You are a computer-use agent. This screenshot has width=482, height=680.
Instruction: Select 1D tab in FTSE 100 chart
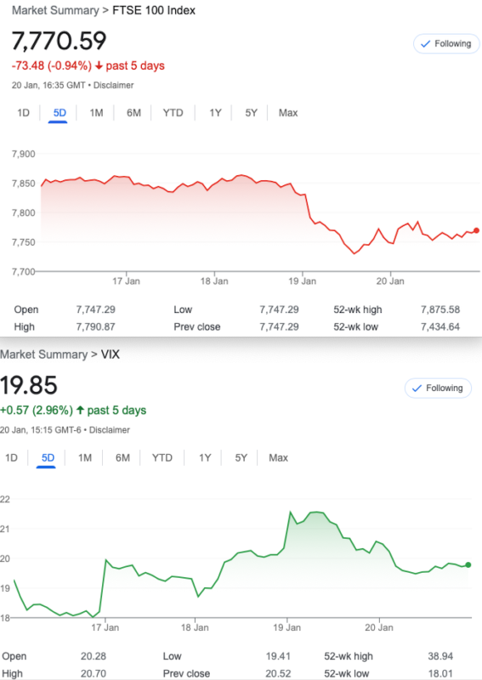[x=24, y=113]
